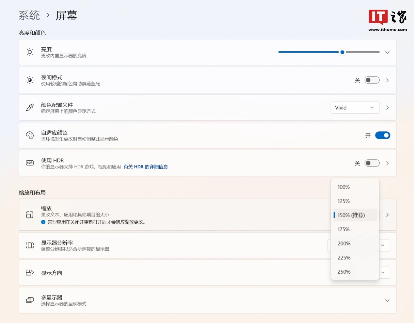Click the HDR badge icon

[30, 163]
